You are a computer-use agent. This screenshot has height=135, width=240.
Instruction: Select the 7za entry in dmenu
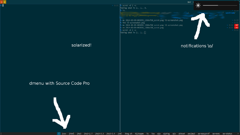click(x=153, y=134)
